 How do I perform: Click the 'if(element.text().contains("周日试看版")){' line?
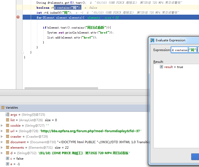[77, 27]
